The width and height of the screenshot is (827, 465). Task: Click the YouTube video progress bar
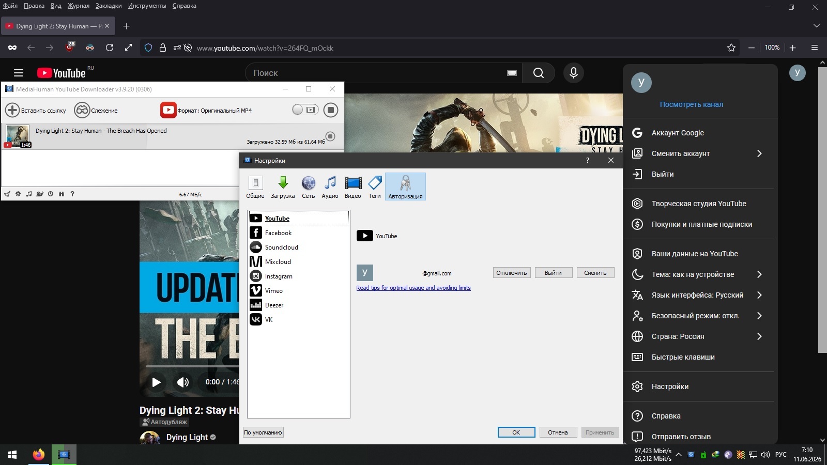(192, 366)
